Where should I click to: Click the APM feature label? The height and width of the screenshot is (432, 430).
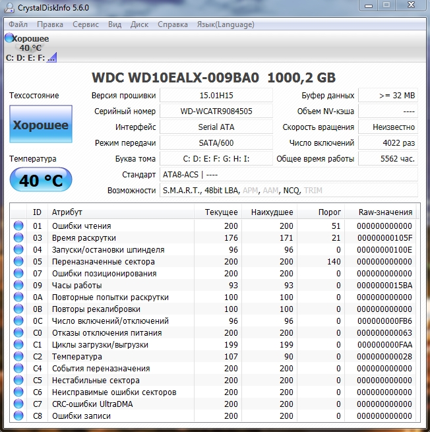click(250, 191)
